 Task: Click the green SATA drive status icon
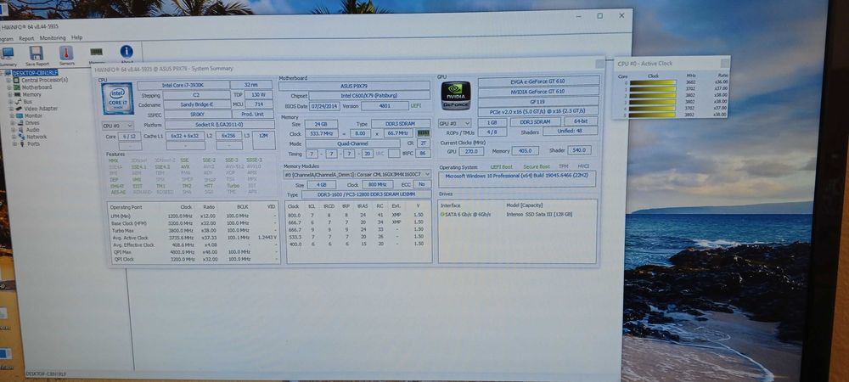point(442,214)
